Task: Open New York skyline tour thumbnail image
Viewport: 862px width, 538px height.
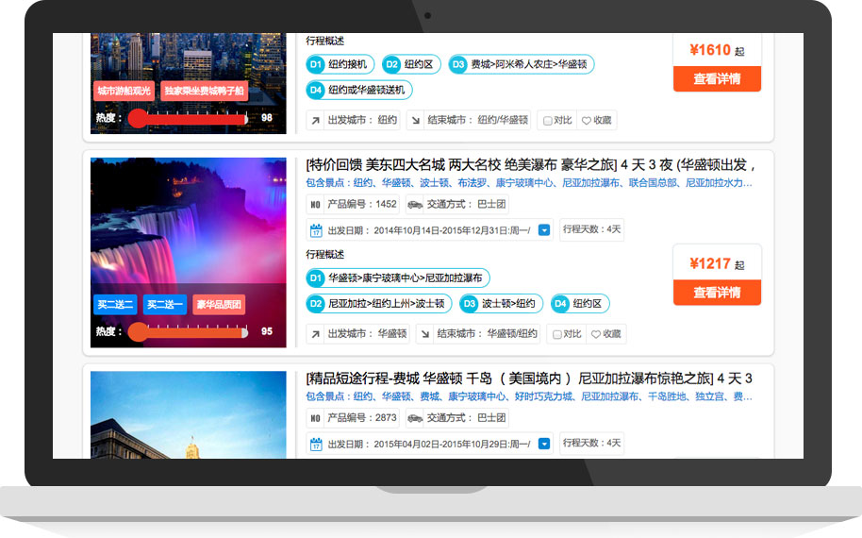Action: pyautogui.click(x=189, y=83)
